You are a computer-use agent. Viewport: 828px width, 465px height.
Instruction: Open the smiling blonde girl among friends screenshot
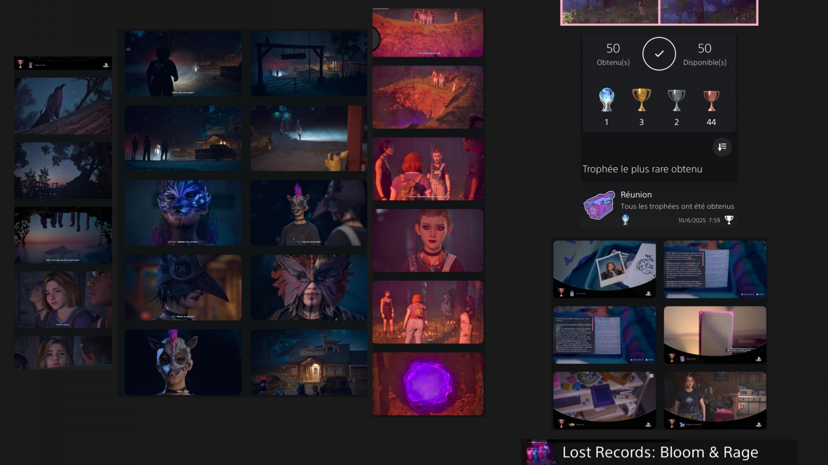63,300
